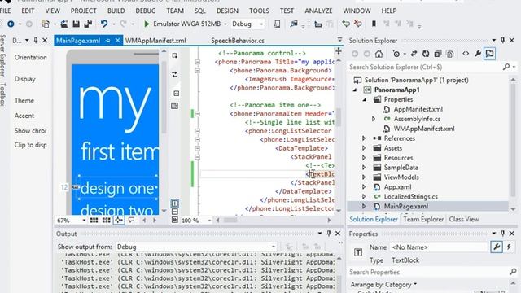Click the device window icon after Debug
Viewport: 521px width, 293px height.
(x=277, y=24)
